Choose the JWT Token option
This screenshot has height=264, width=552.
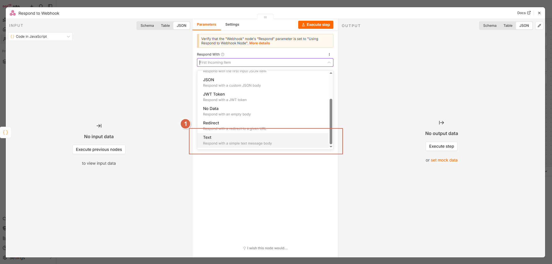pyautogui.click(x=263, y=97)
